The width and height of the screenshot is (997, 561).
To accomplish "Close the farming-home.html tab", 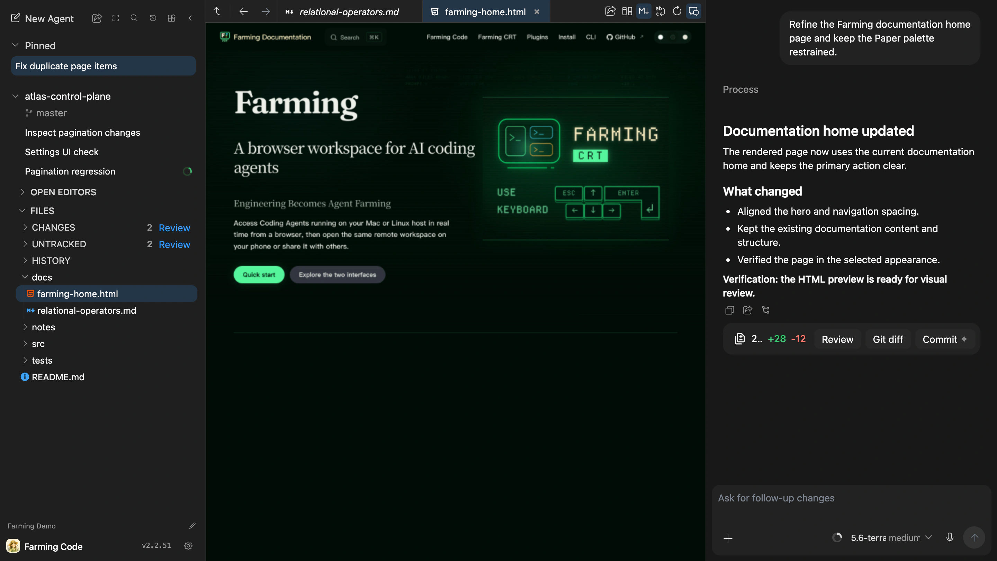I will (x=537, y=12).
